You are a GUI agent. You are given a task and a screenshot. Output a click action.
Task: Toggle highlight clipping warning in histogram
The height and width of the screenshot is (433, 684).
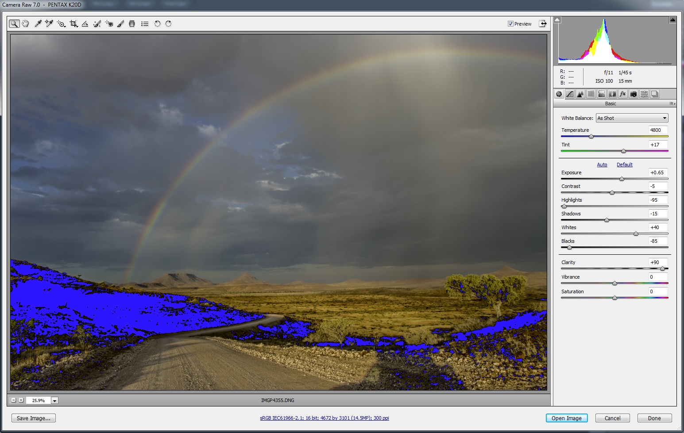(672, 20)
